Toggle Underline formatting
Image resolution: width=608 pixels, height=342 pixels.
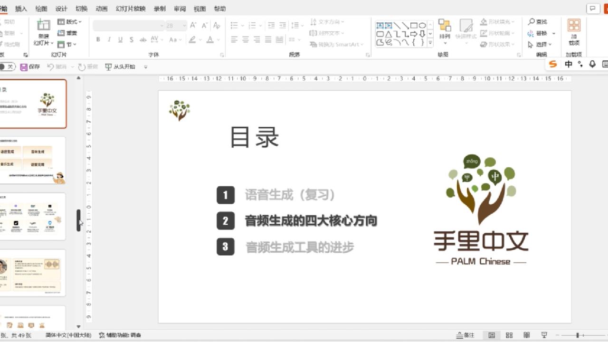tap(120, 40)
